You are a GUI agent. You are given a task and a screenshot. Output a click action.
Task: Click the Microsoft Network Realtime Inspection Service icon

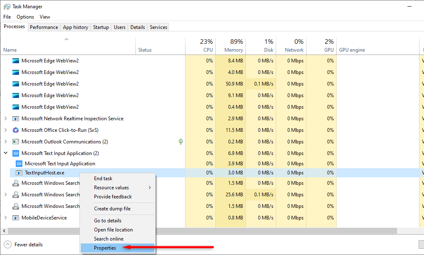(x=16, y=119)
